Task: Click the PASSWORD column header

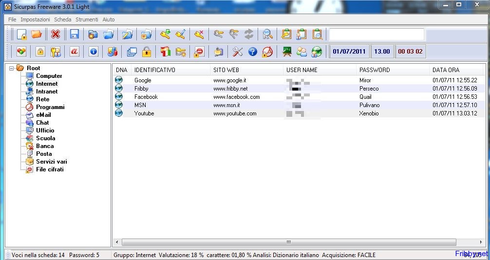Action: click(393, 70)
